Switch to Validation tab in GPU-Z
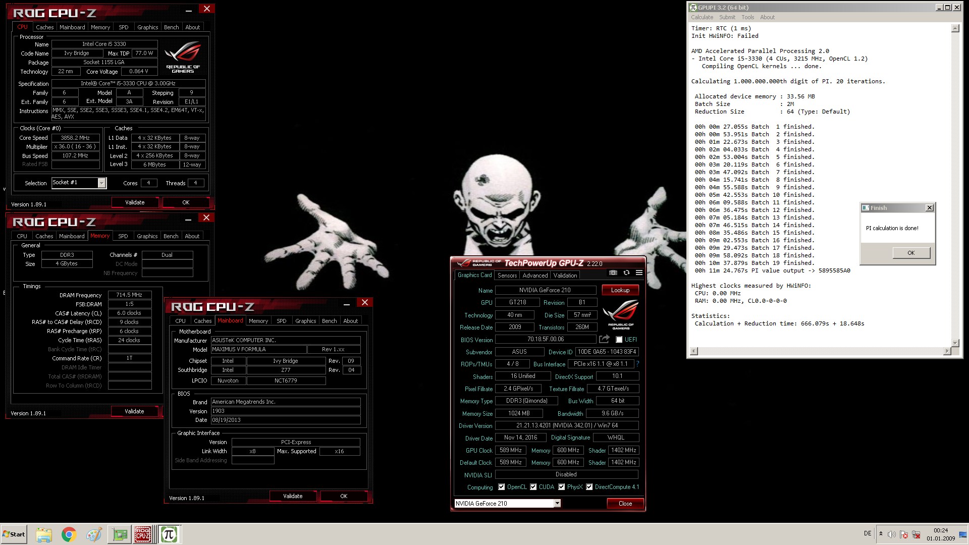The height and width of the screenshot is (545, 969). [565, 276]
